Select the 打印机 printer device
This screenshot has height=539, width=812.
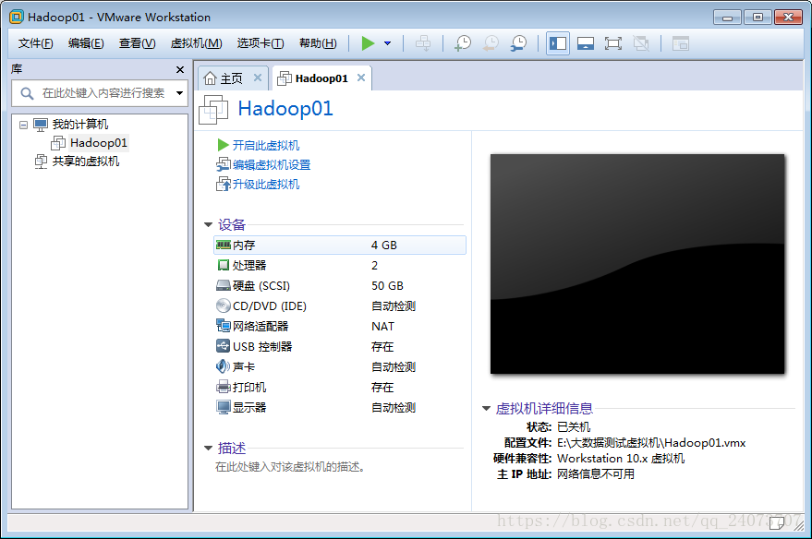tap(249, 388)
